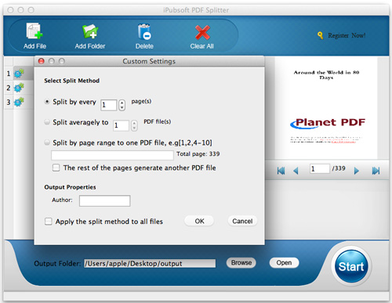Jump to last page in preview
Viewport: 392px width, 303px height.
tap(376, 171)
